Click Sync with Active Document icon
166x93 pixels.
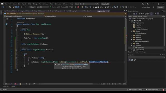click(x=143, y=14)
